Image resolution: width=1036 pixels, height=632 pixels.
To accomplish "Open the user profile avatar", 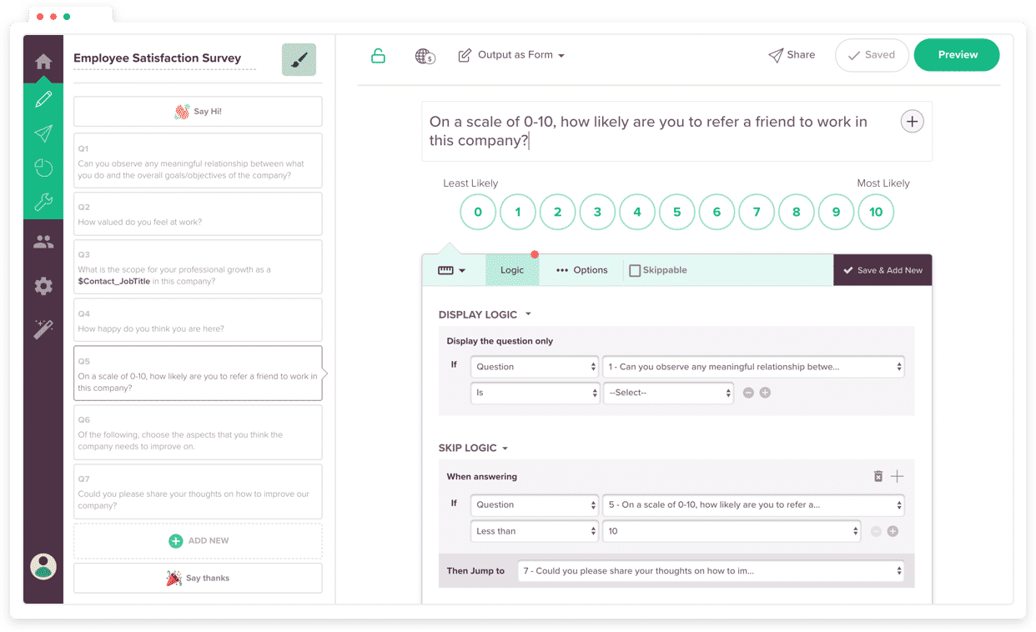I will coord(43,567).
